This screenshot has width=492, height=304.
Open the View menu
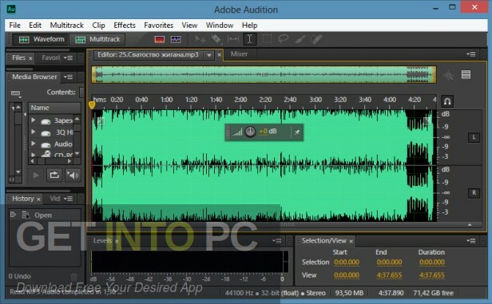tap(189, 26)
